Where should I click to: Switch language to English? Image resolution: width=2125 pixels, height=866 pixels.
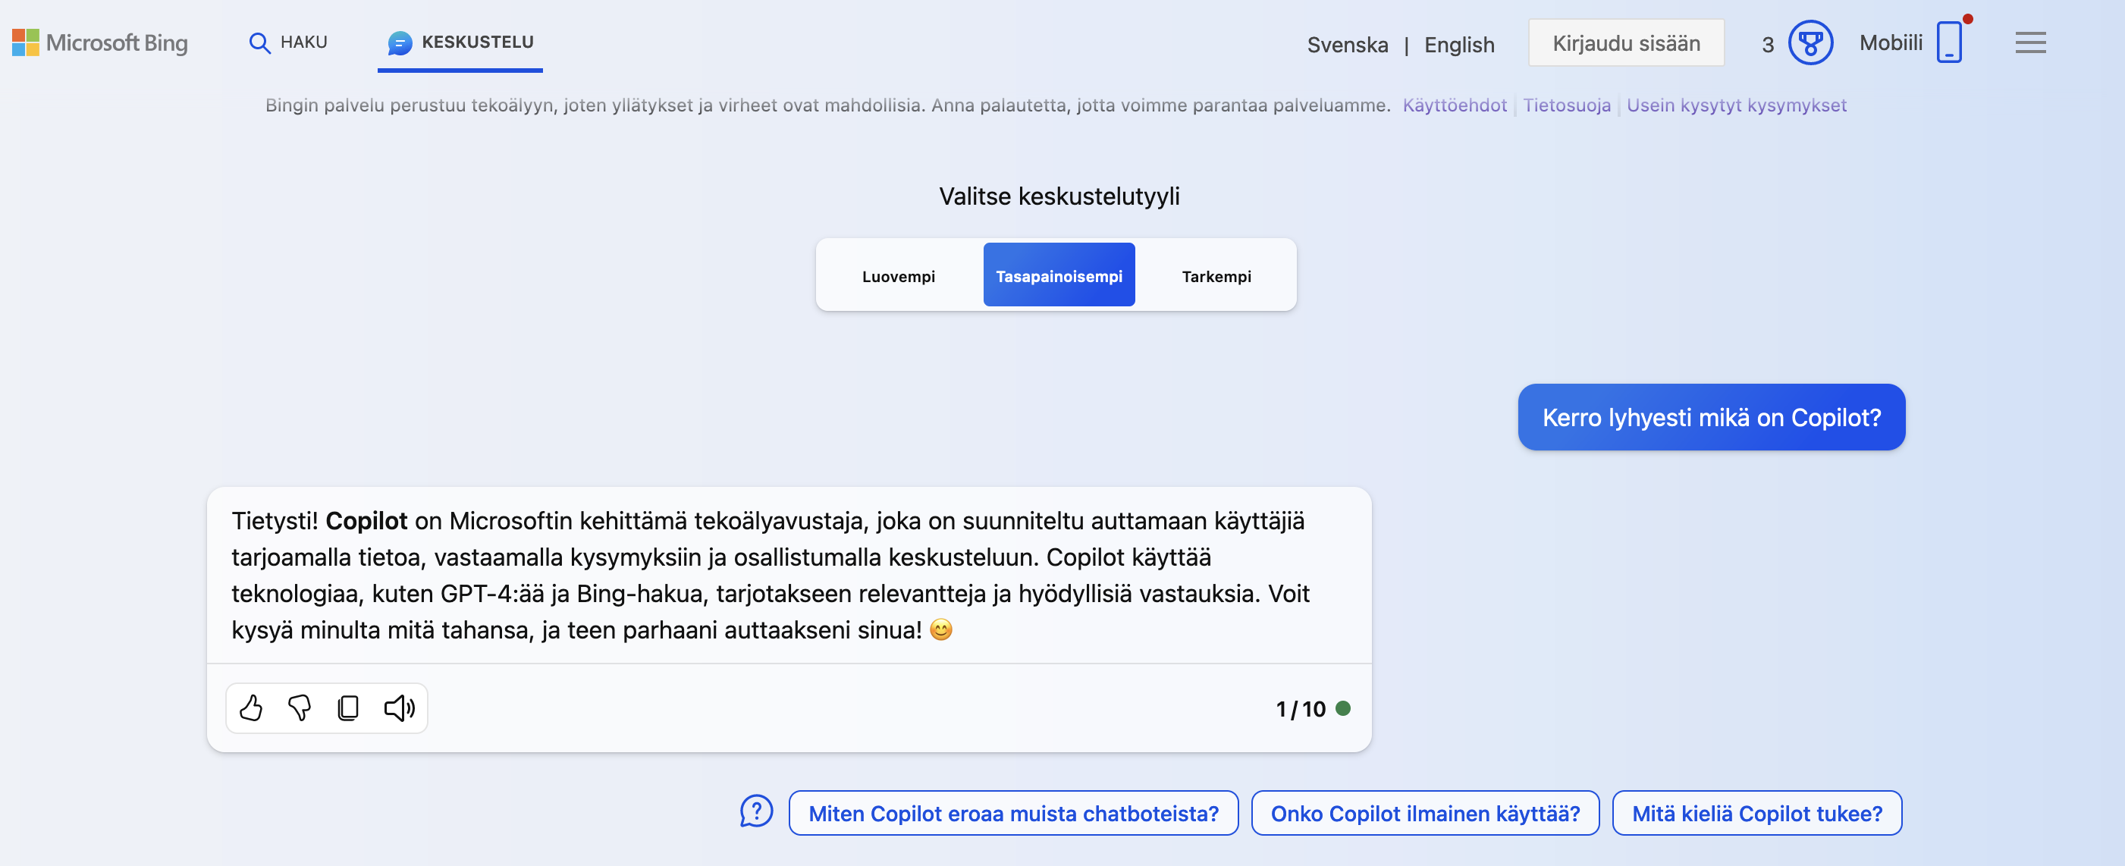[x=1458, y=45]
